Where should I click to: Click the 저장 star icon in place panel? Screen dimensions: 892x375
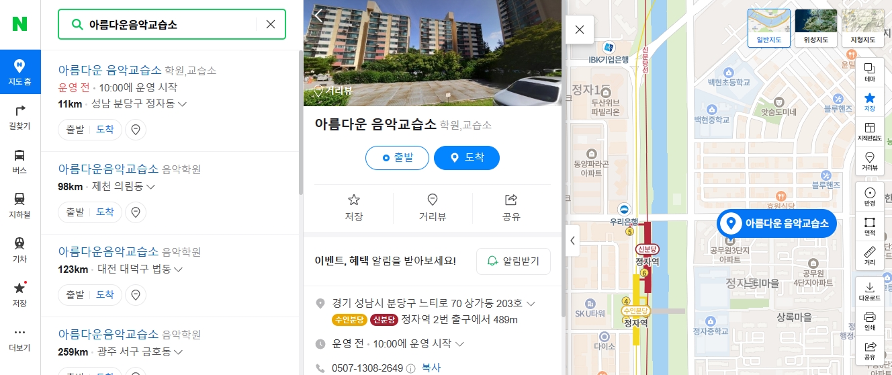[354, 208]
